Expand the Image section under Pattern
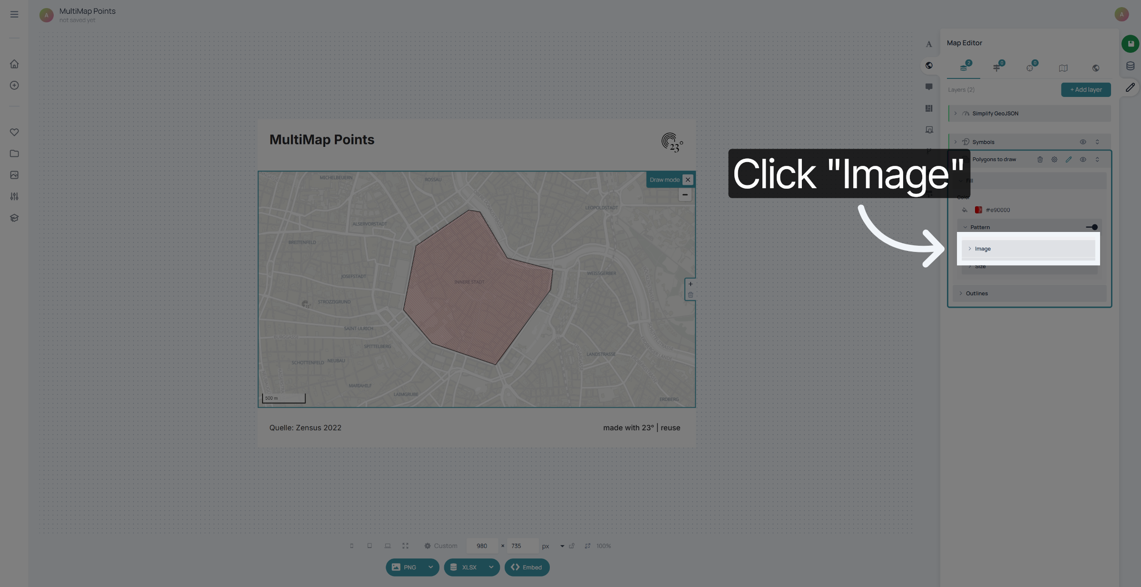 (x=1028, y=249)
